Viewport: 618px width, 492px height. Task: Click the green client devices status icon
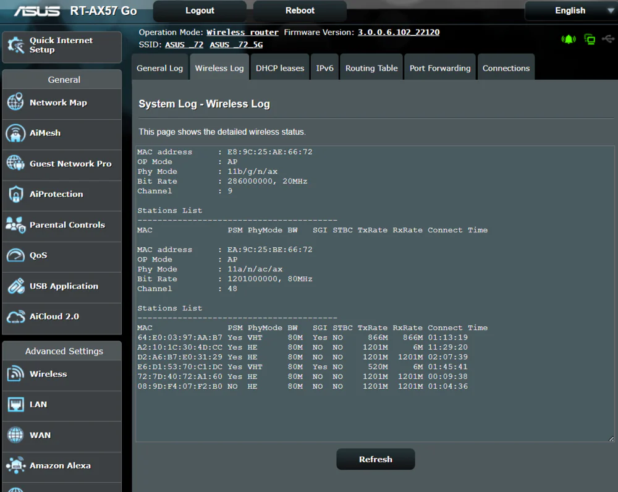click(x=590, y=39)
